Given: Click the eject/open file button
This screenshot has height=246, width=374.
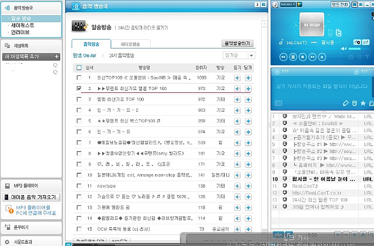Looking at the screenshot, I should pos(322,57).
